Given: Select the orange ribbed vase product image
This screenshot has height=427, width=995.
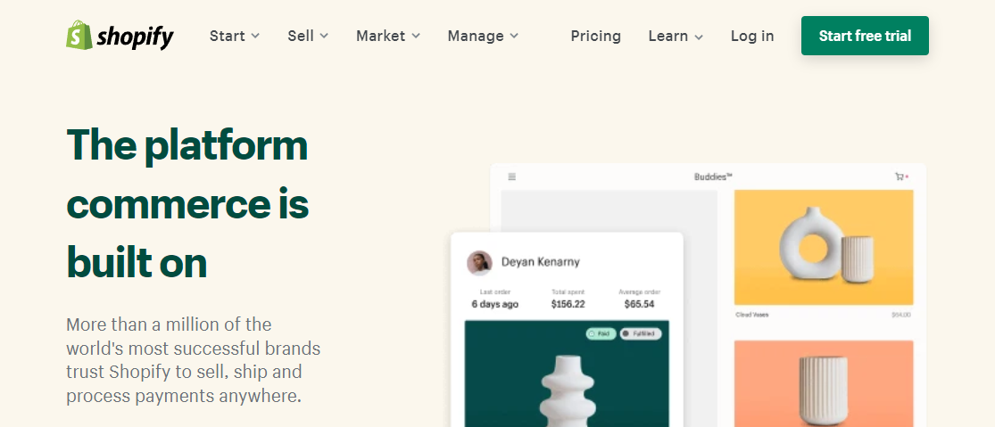Looking at the screenshot, I should [x=824, y=382].
